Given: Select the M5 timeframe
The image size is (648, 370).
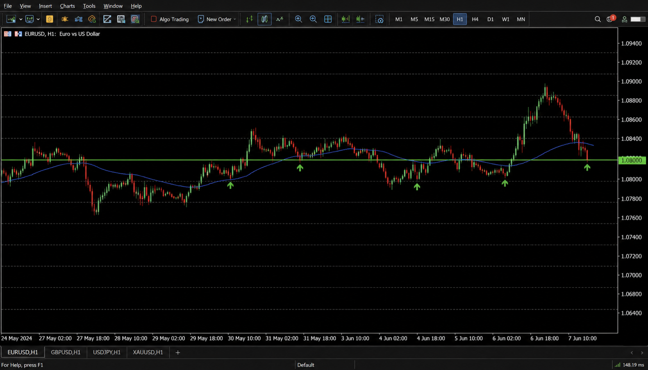Looking at the screenshot, I should [x=414, y=19].
